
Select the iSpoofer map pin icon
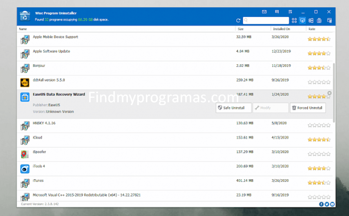pos(25,154)
